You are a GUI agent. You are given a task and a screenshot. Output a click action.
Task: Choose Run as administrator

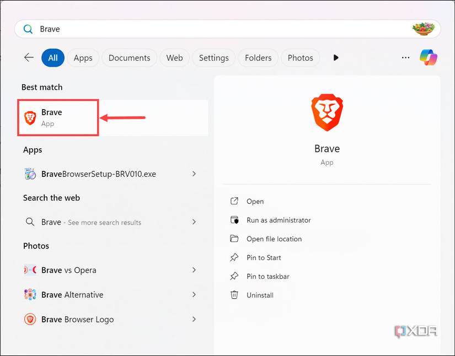[x=279, y=220]
